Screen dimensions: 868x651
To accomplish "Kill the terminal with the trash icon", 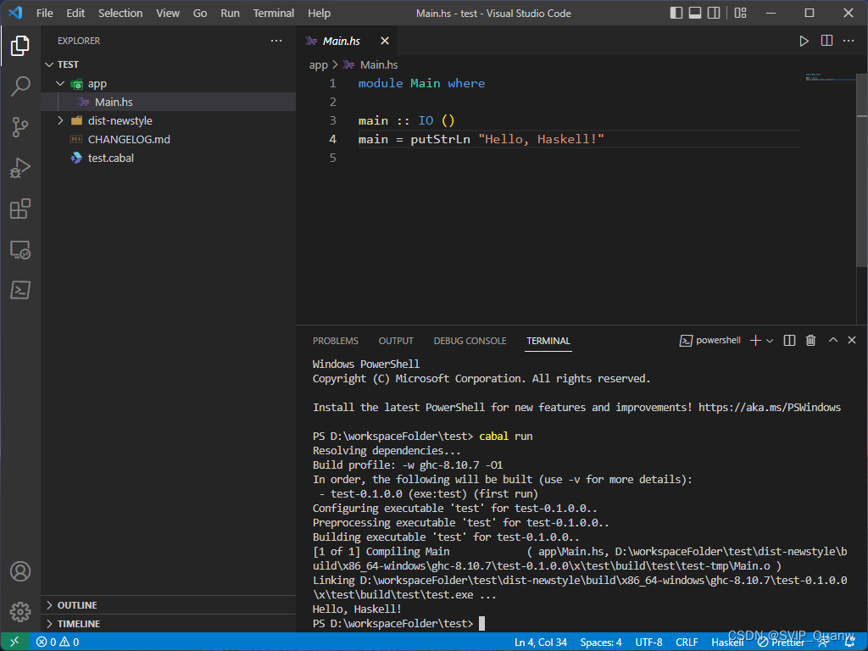I will click(x=810, y=340).
